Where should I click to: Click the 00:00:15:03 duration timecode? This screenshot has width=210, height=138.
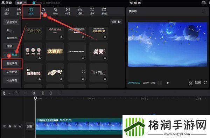click(149, 83)
